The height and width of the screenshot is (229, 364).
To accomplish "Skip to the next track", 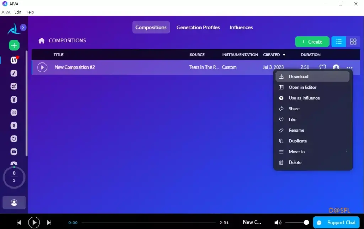I will pos(49,223).
